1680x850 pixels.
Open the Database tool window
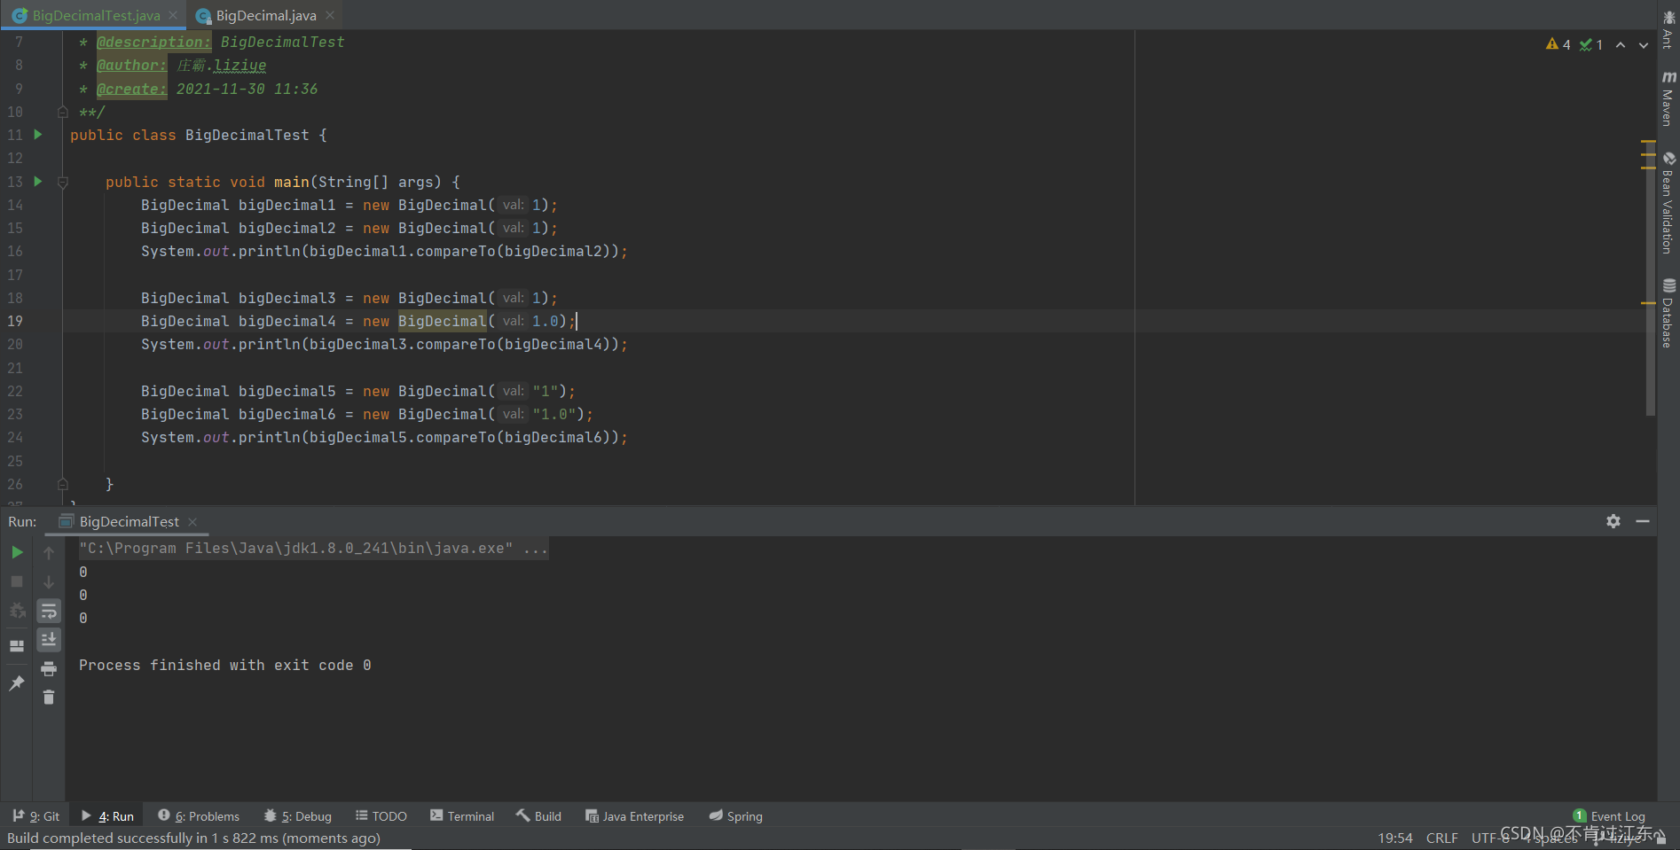[1668, 313]
